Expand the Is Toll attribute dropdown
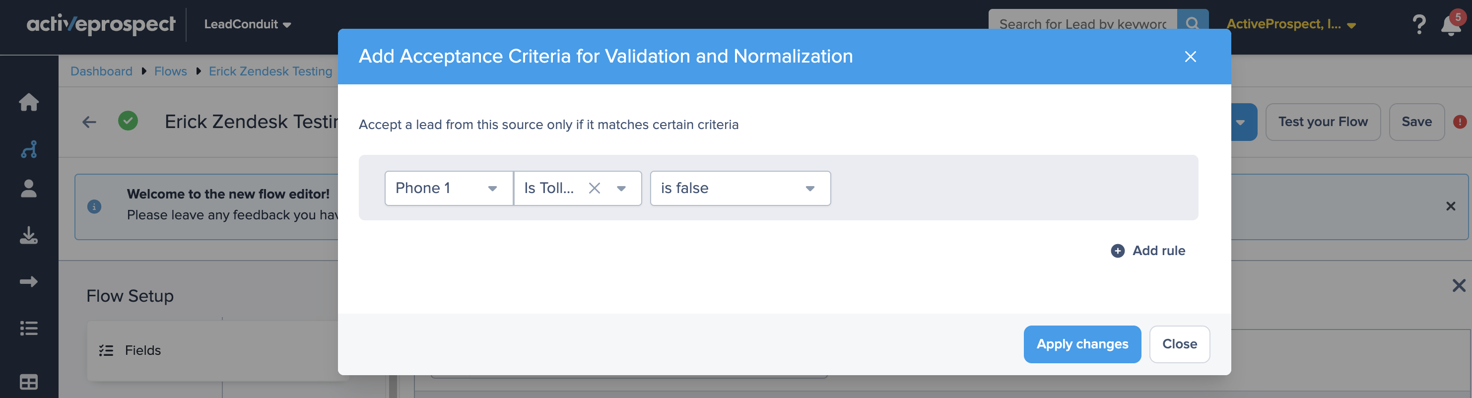The height and width of the screenshot is (398, 1472). [621, 189]
